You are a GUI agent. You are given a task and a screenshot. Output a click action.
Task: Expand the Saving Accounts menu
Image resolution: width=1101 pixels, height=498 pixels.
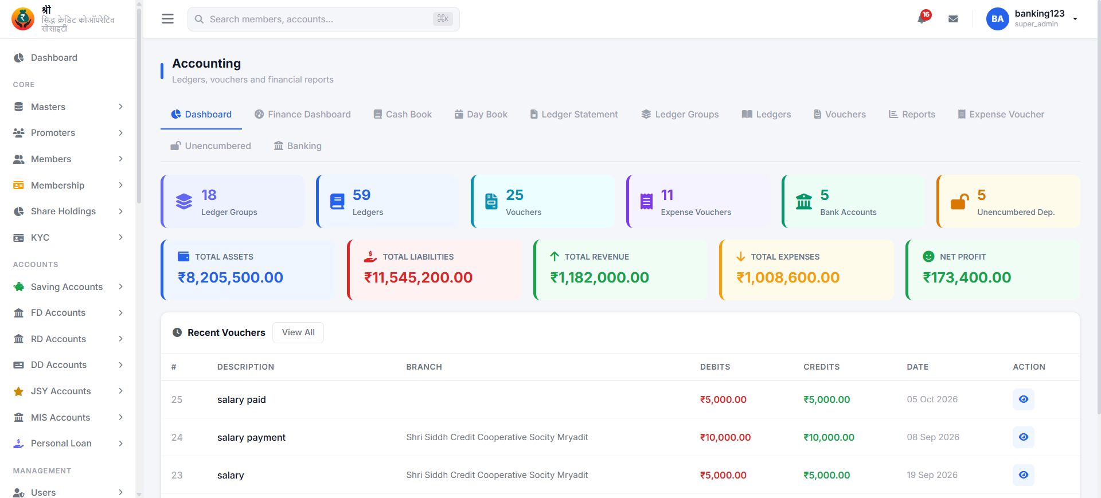(68, 287)
